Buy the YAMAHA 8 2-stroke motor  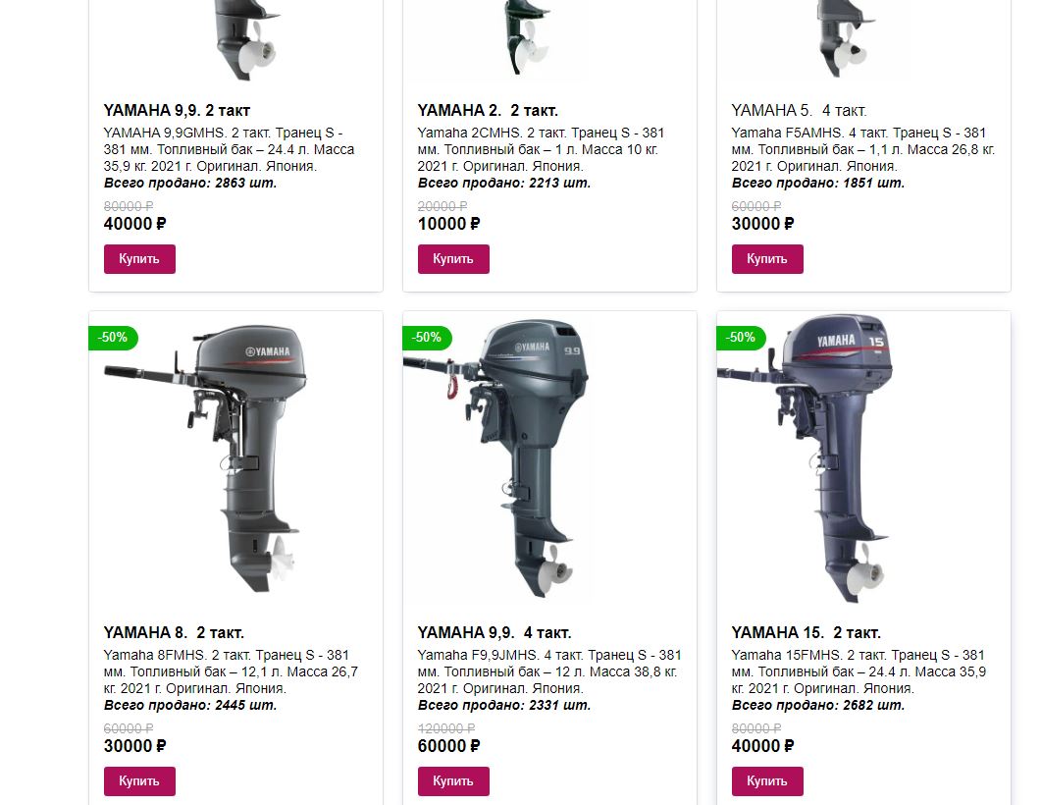(x=139, y=781)
